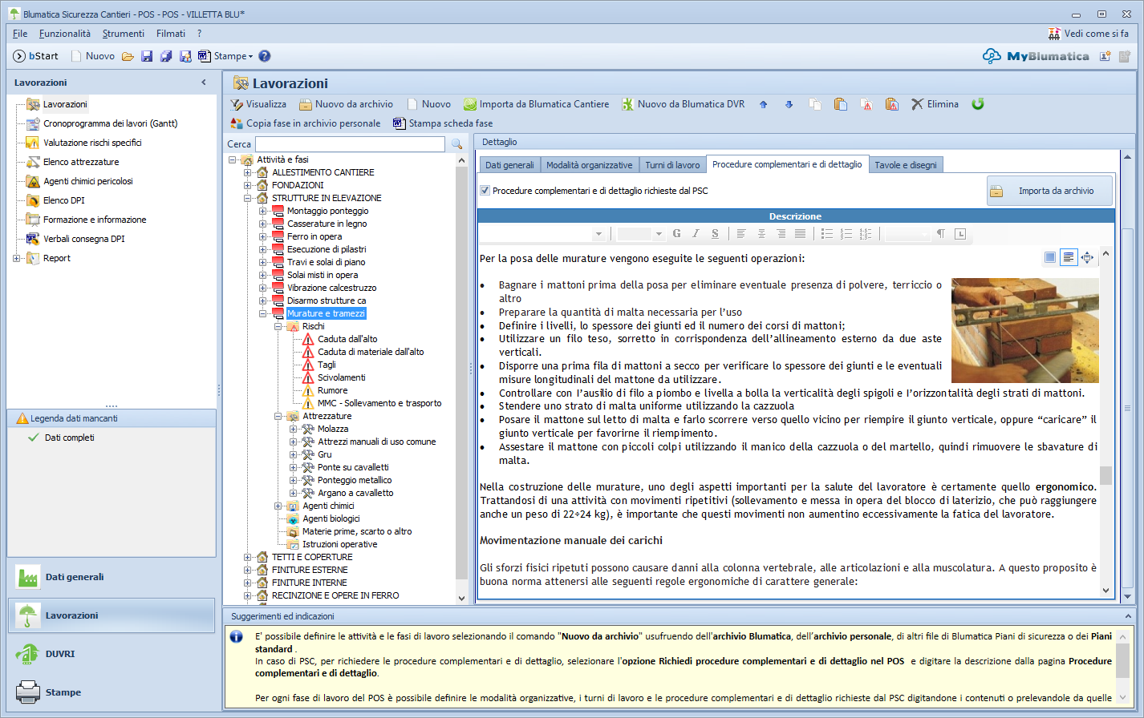This screenshot has height=718, width=1144.
Task: Click the save disk icon in toolbar
Action: [x=147, y=56]
